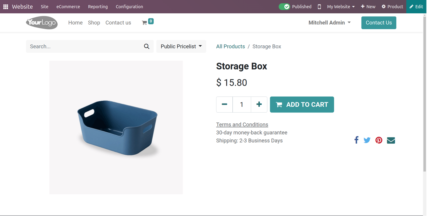Image resolution: width=427 pixels, height=216 pixels.
Task: Open the My Website dropdown
Action: [x=341, y=7]
